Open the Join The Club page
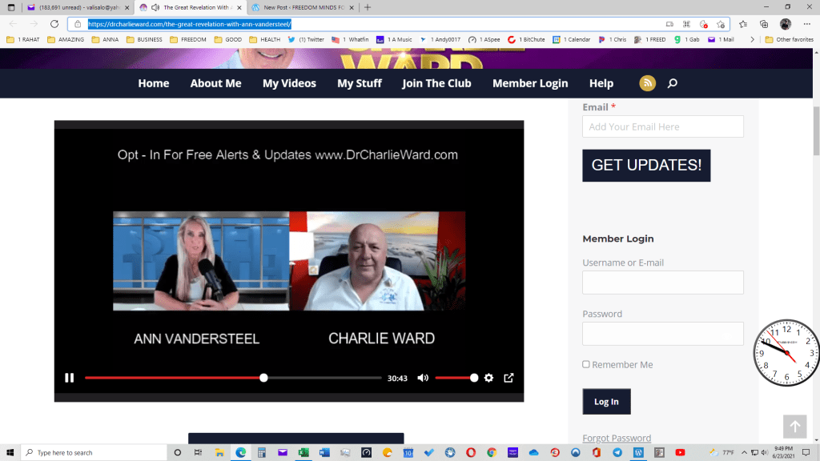Viewport: 820px width, 461px height. [436, 83]
